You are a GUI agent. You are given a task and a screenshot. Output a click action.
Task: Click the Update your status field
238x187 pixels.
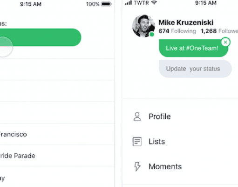click(x=195, y=69)
